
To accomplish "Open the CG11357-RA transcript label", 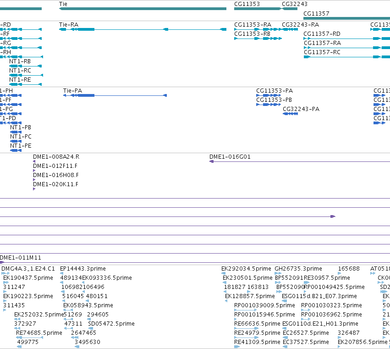I will 322,43.
